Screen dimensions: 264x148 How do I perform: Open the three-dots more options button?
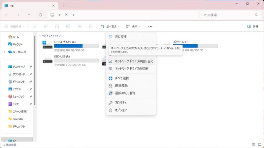coord(150,26)
